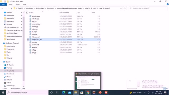
Task: Select the Activity.java file icon
Action: click(30, 16)
